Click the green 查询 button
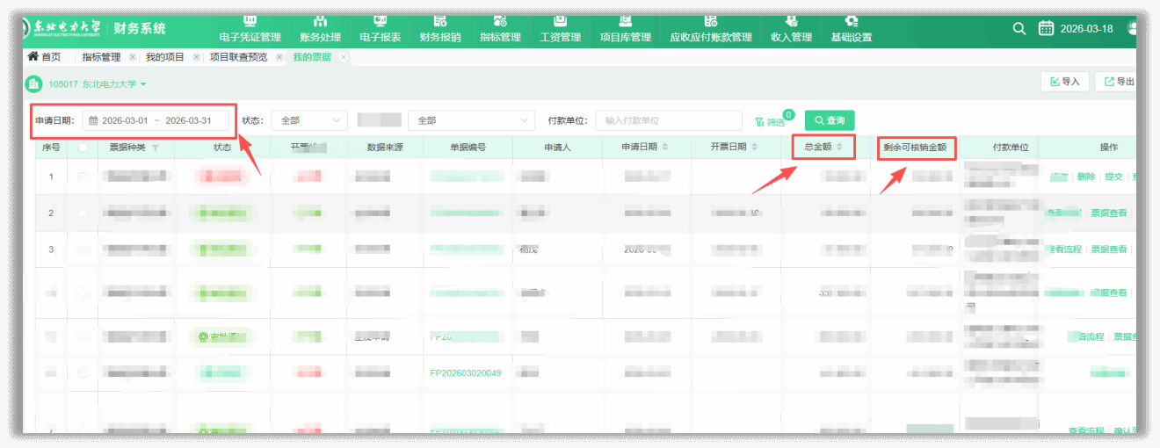The width and height of the screenshot is (1160, 448). (x=830, y=120)
